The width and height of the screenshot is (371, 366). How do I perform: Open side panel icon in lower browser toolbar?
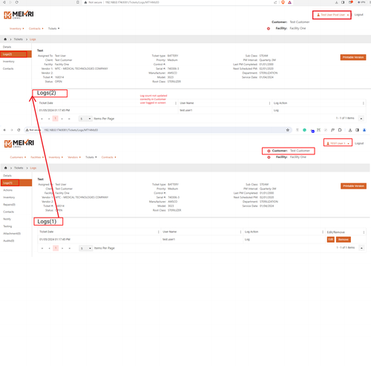click(357, 130)
